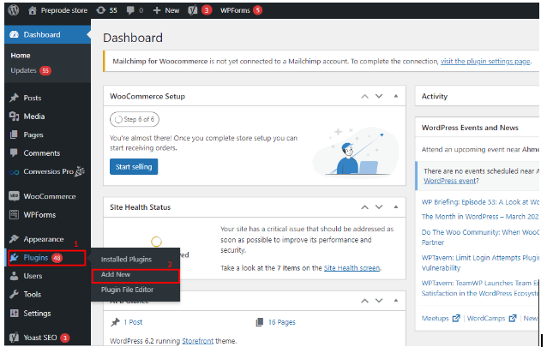Open WPTavern TeamWP Launches article

[480, 288]
